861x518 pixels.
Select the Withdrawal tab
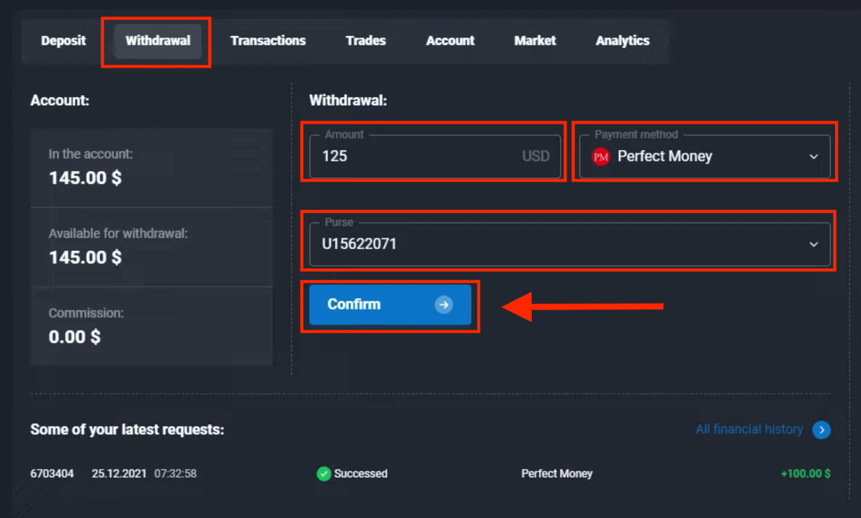click(158, 41)
